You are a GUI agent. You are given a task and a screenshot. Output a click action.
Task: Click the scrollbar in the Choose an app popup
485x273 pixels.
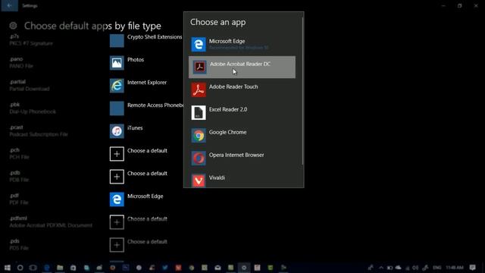point(302,91)
